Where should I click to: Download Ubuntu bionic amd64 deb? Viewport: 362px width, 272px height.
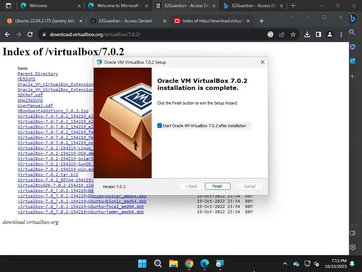coord(82,201)
